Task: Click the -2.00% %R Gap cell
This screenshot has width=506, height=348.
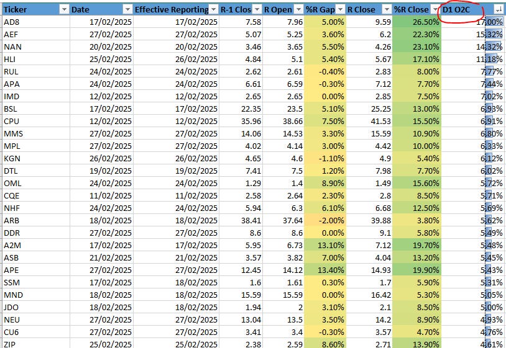Action: (x=324, y=220)
